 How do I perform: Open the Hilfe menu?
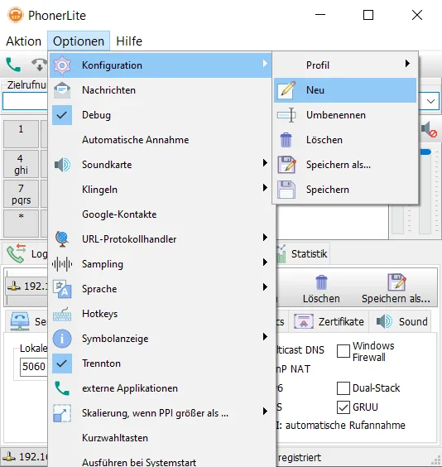pos(129,41)
